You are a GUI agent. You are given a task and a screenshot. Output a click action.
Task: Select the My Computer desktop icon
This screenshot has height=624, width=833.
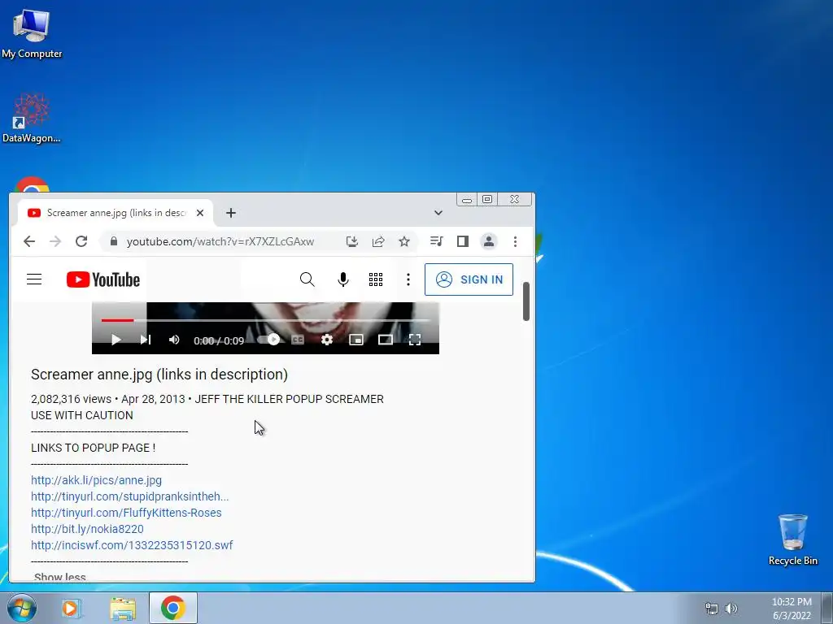point(32,33)
